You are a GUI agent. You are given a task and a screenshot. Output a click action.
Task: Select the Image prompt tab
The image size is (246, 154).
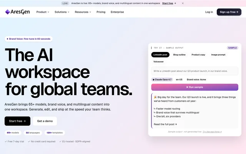click(218, 55)
